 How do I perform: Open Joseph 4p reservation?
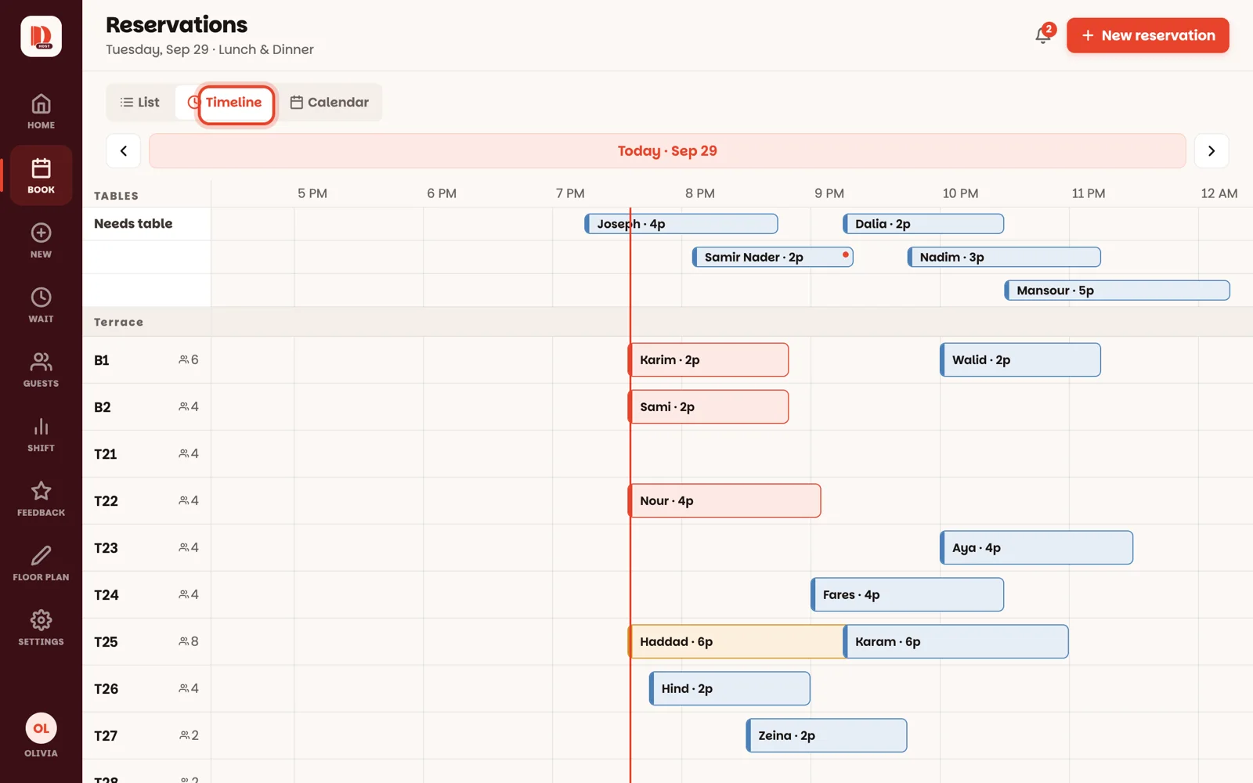(681, 224)
